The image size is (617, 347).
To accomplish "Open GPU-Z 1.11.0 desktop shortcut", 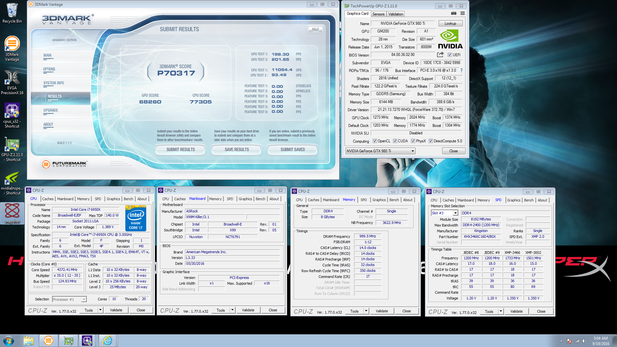I will tap(12, 149).
